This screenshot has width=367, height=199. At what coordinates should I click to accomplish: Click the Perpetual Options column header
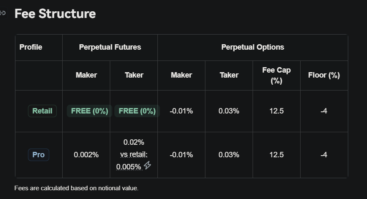(253, 47)
